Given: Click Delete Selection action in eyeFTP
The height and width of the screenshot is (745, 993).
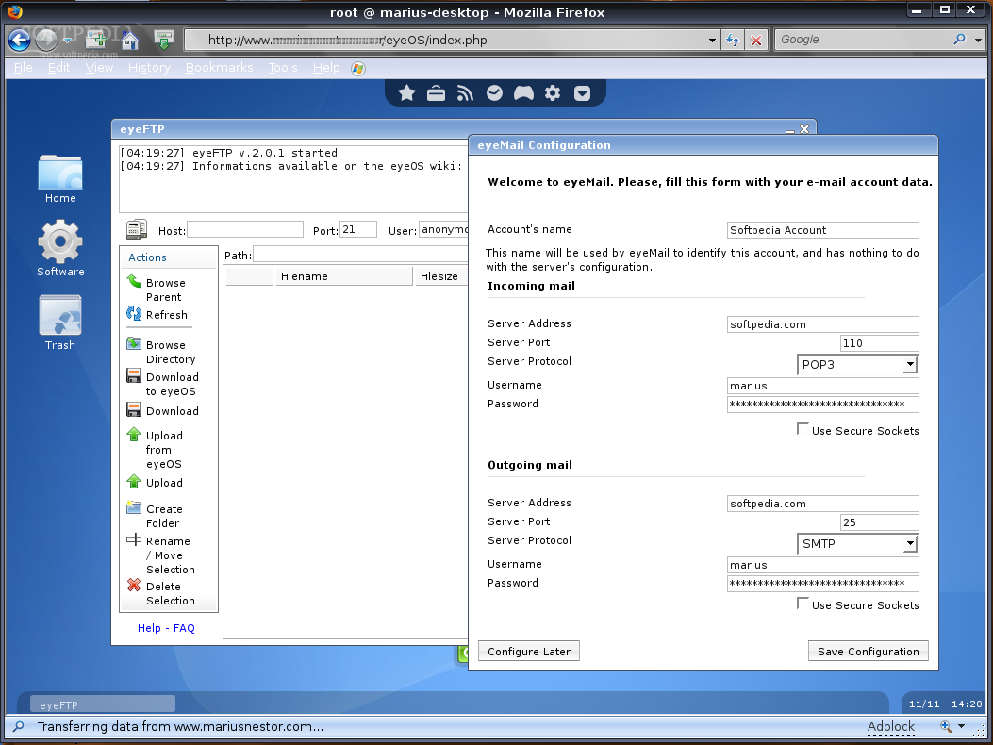Looking at the screenshot, I should (x=161, y=593).
